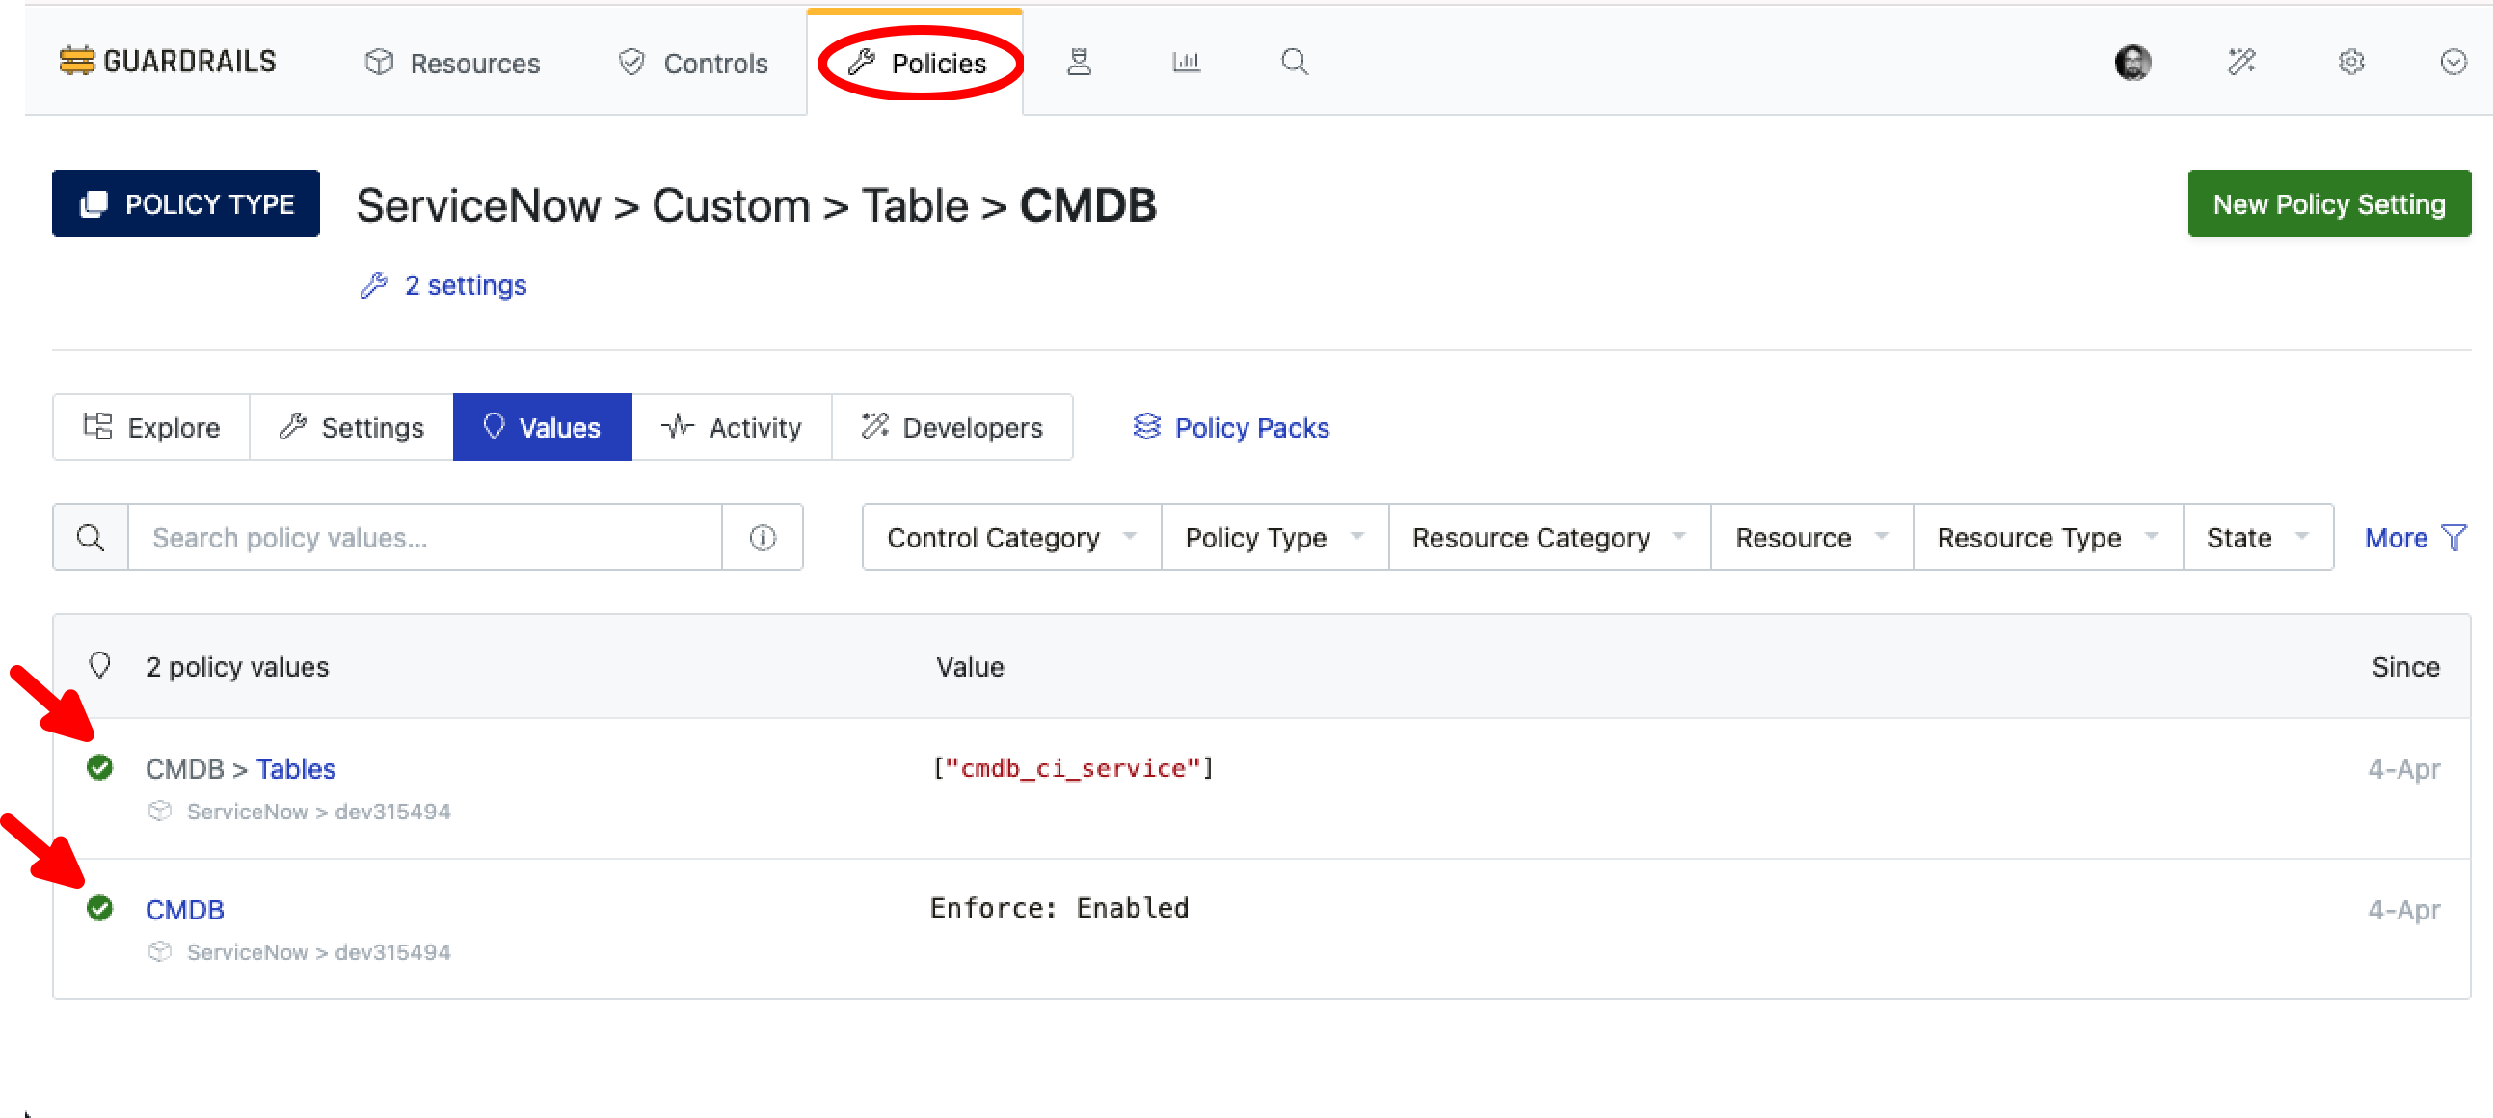Click the magic wand icon near profile

(2242, 62)
